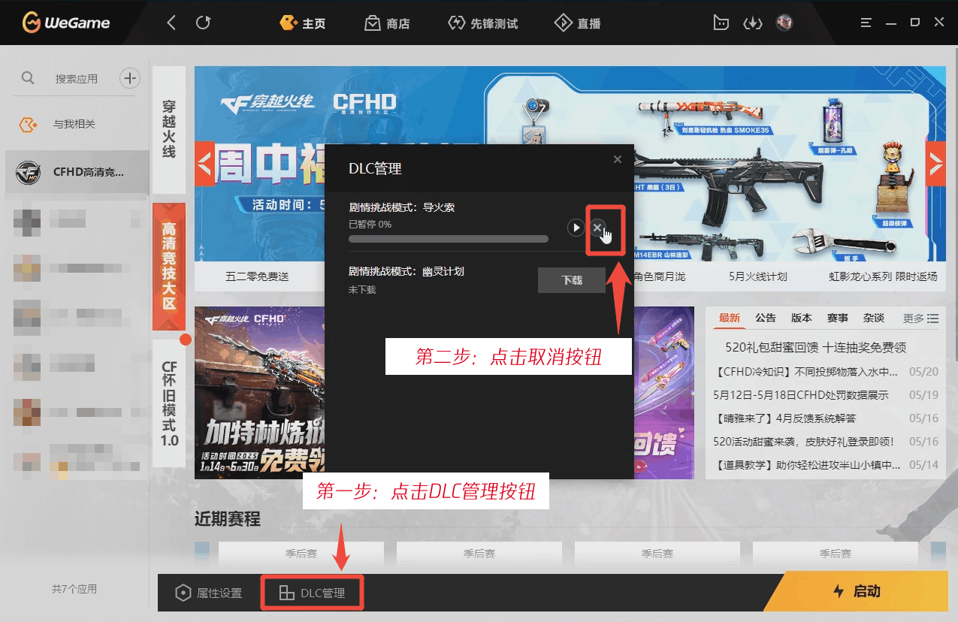Select the 赛事 news tab

pos(838,318)
